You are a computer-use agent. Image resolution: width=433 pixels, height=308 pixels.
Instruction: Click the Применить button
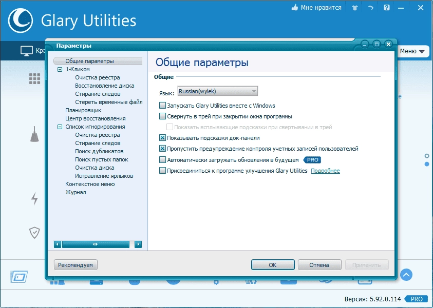366,265
